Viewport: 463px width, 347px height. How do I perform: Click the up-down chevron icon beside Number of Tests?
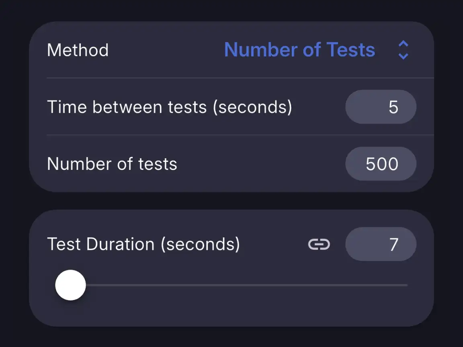403,49
